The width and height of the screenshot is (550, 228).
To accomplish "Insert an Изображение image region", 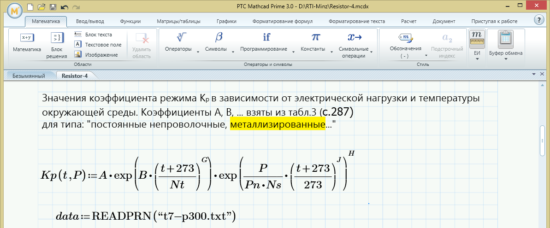I will tap(96, 55).
